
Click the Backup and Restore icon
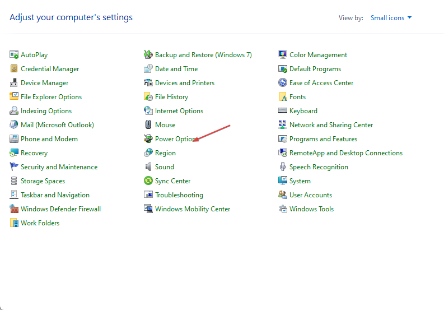[148, 54]
